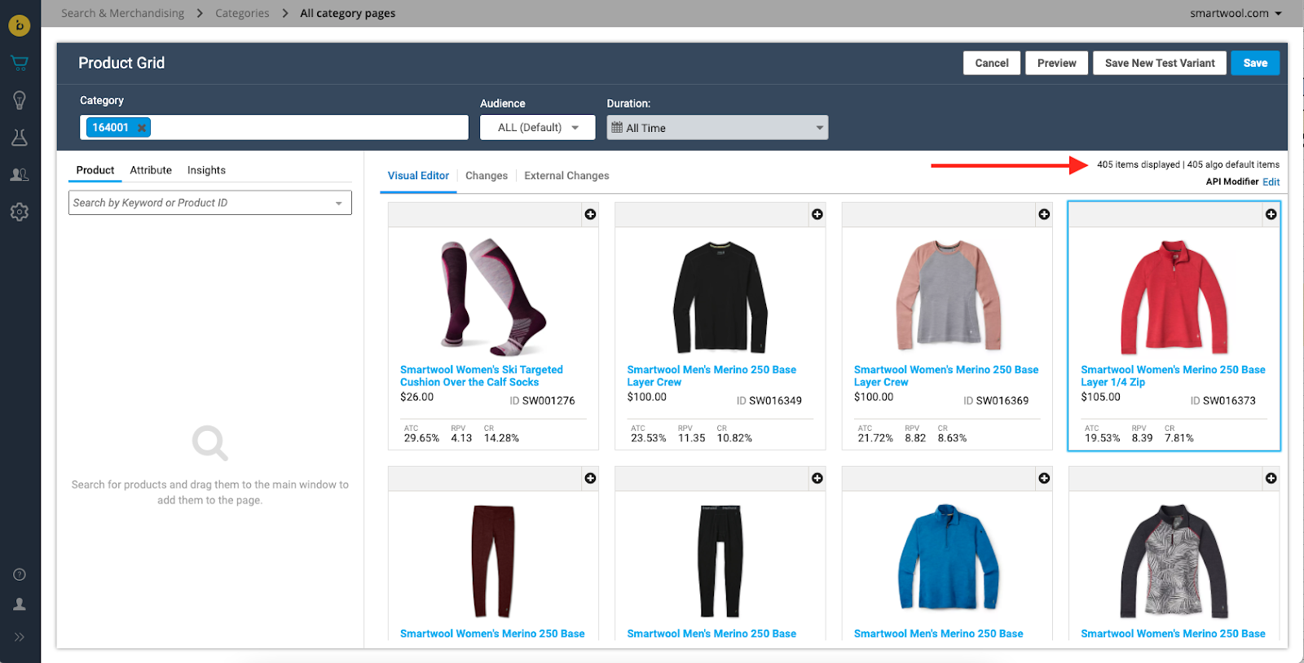Click the palm print quarter zip image
Viewport: 1304px width, 663px height.
tap(1174, 561)
